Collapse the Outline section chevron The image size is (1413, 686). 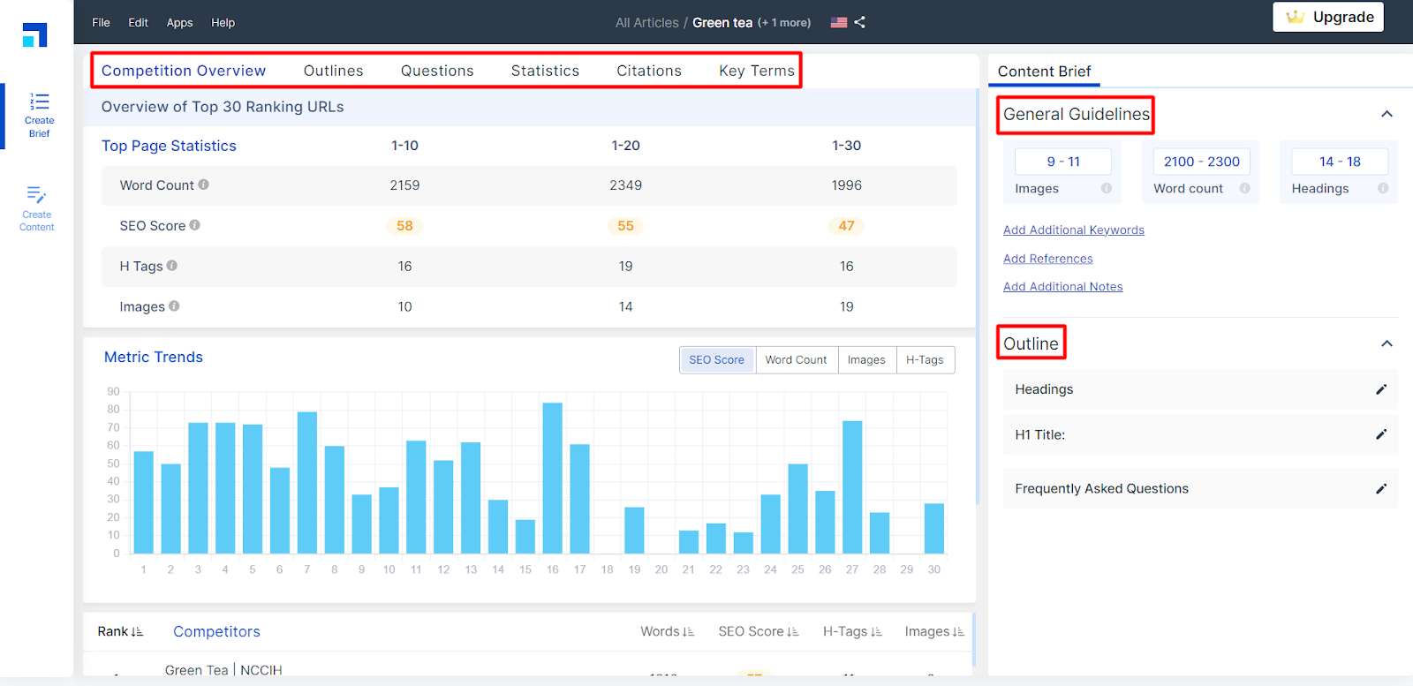[1387, 343]
